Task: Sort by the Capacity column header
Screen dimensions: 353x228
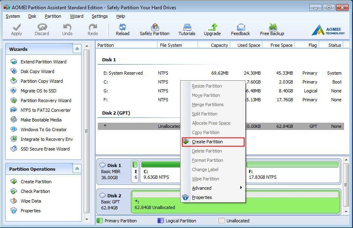Action: [214, 45]
